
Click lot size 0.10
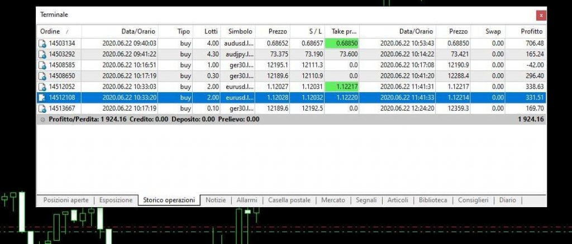[x=213, y=108]
